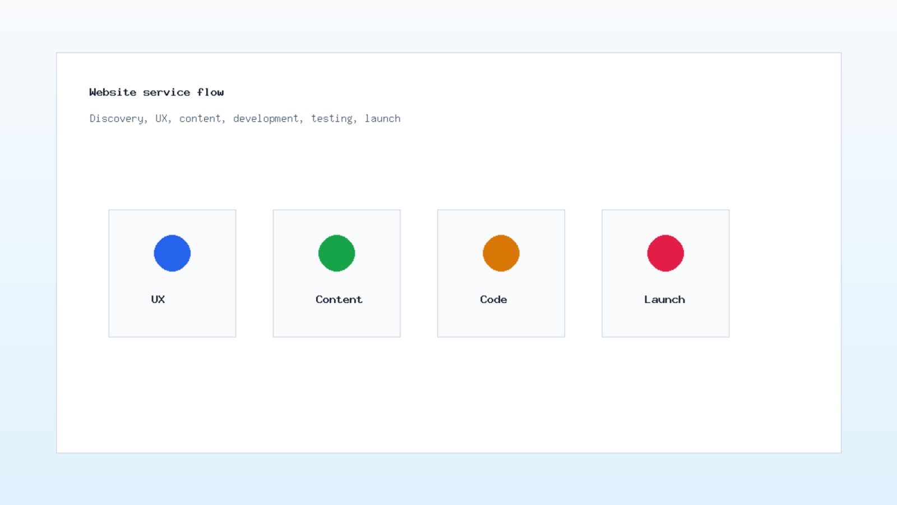Click the word UX in the subtitle

click(161, 118)
